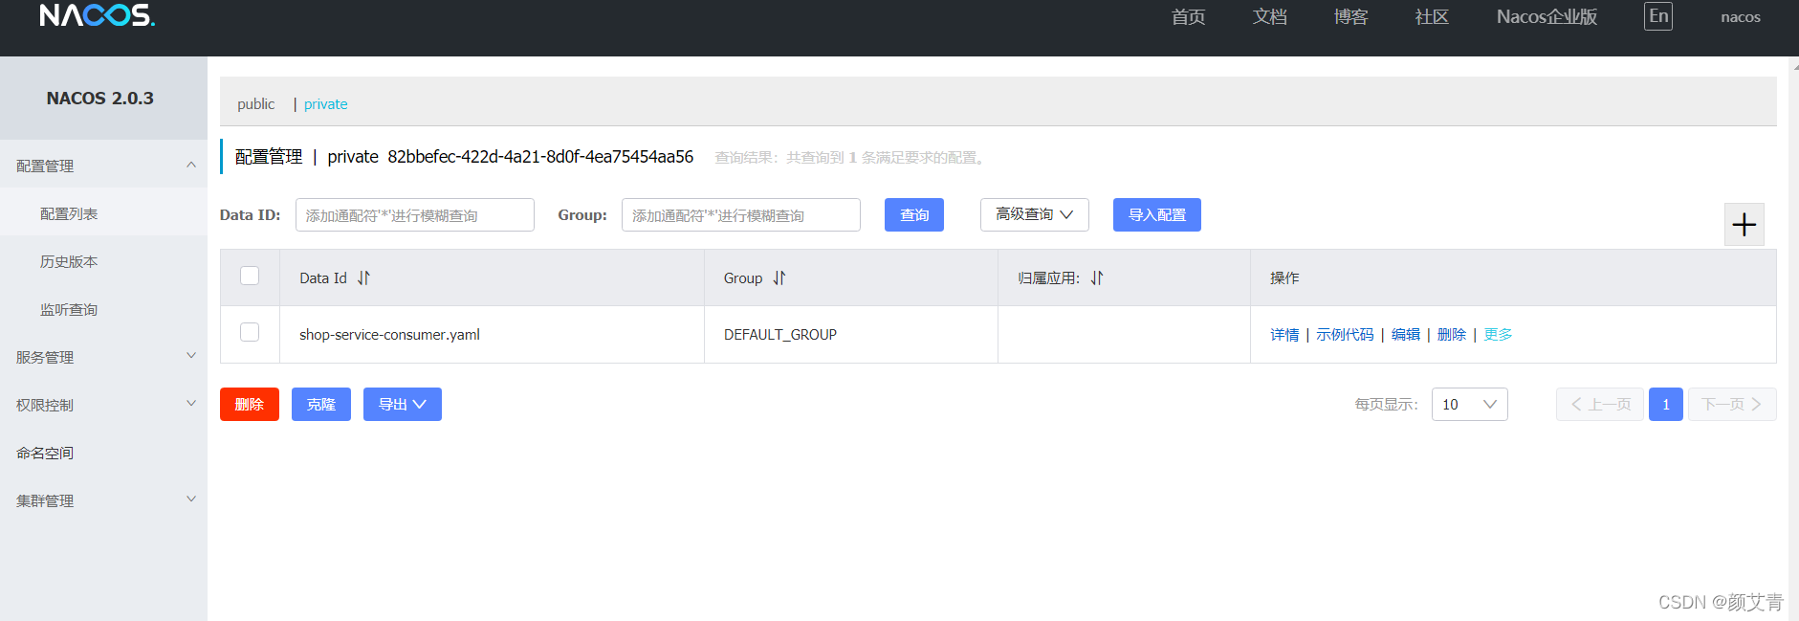Viewport: 1799px width, 621px height.
Task: Open the 高级查询 advanced query dropdown
Action: [1034, 214]
